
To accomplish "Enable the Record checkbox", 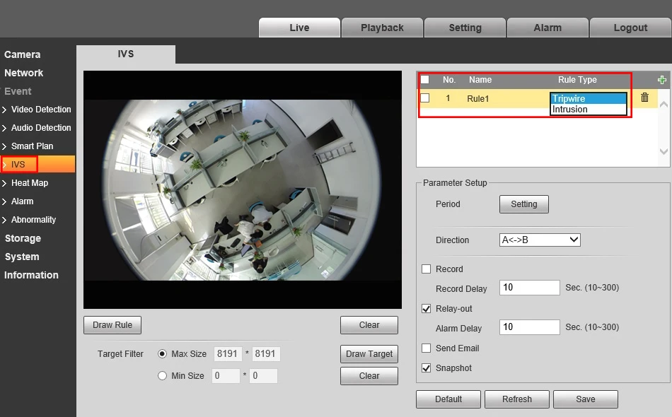I will 426,269.
